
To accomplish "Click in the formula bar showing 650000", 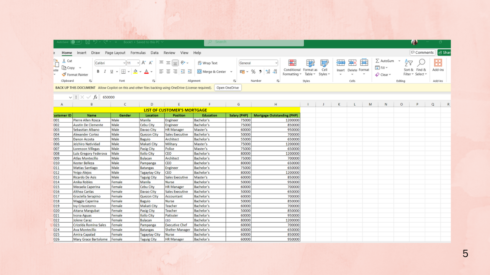I will 276,97.
